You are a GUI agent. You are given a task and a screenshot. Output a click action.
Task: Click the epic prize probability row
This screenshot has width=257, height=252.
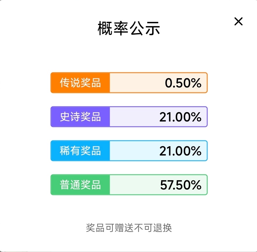[129, 117]
